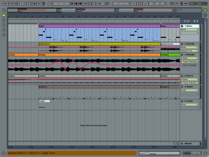Open Speaker On dropdown on Chords track
The height and width of the screenshot is (157, 209).
(189, 51)
